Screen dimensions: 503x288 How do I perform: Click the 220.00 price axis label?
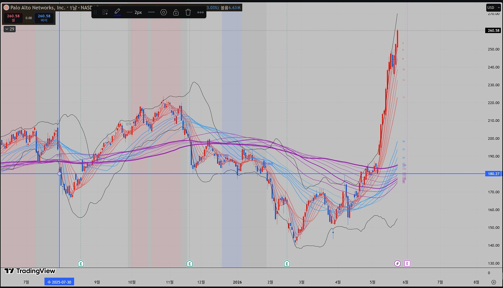(494, 103)
